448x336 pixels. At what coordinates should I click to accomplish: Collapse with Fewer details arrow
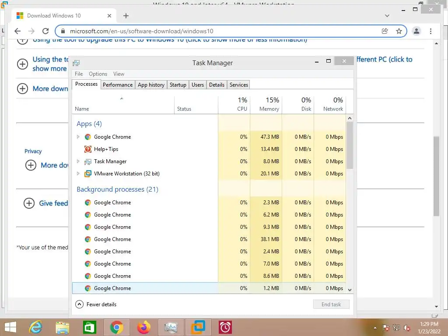pos(80,304)
